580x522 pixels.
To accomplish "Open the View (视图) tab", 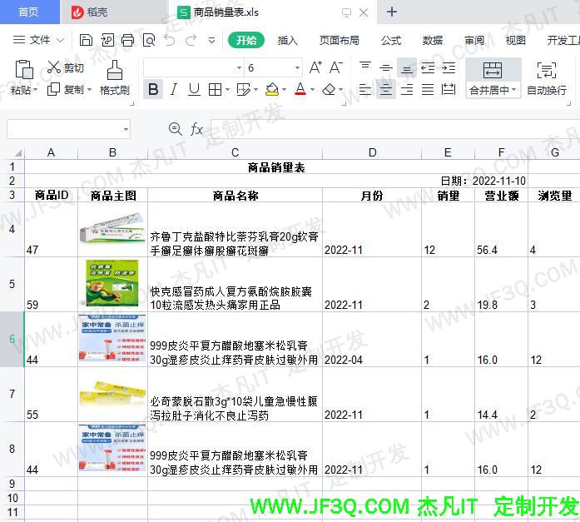I will (x=516, y=40).
